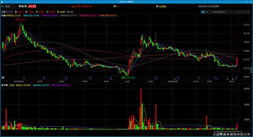253x137 pixels.
Task: Click the change value ▲2.25(+9.91%)
Action: (82, 6)
